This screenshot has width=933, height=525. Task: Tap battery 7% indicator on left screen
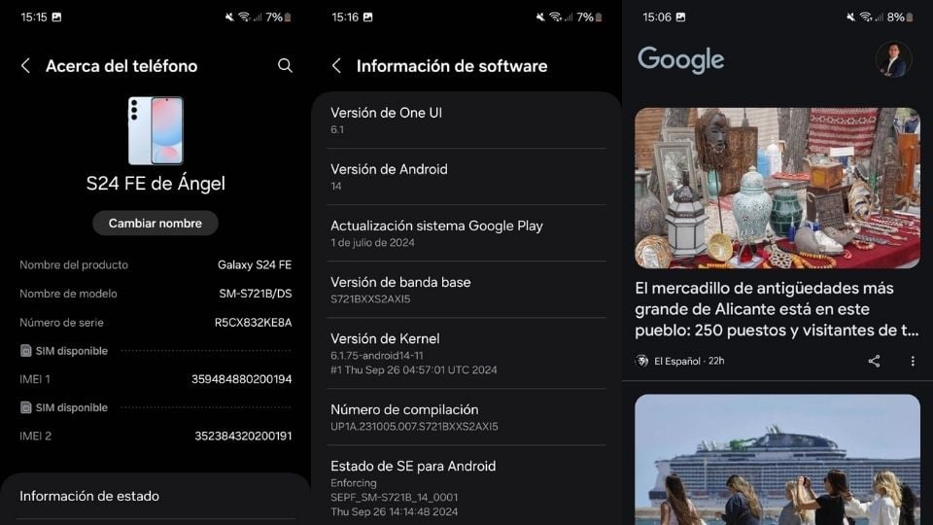(x=279, y=17)
